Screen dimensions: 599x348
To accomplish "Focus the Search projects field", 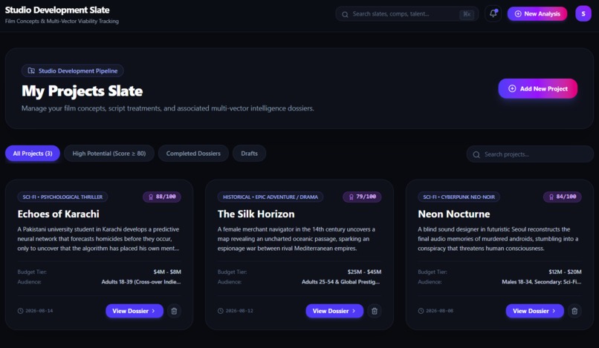I will (x=530, y=154).
